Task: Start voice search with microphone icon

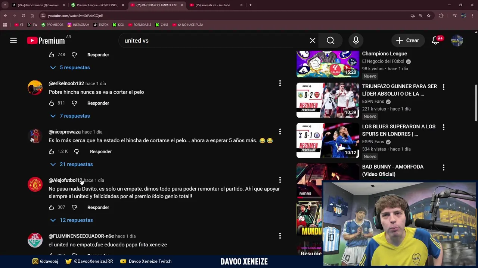Action: [356, 41]
